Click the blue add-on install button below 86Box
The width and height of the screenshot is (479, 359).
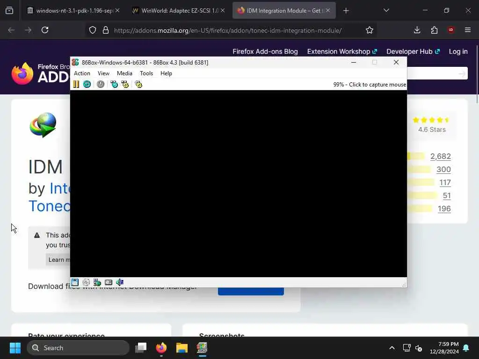[251, 291]
